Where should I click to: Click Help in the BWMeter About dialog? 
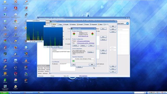click(74, 64)
